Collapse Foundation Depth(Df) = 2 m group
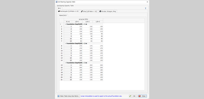This screenshot has height=99, width=204. click(65, 43)
